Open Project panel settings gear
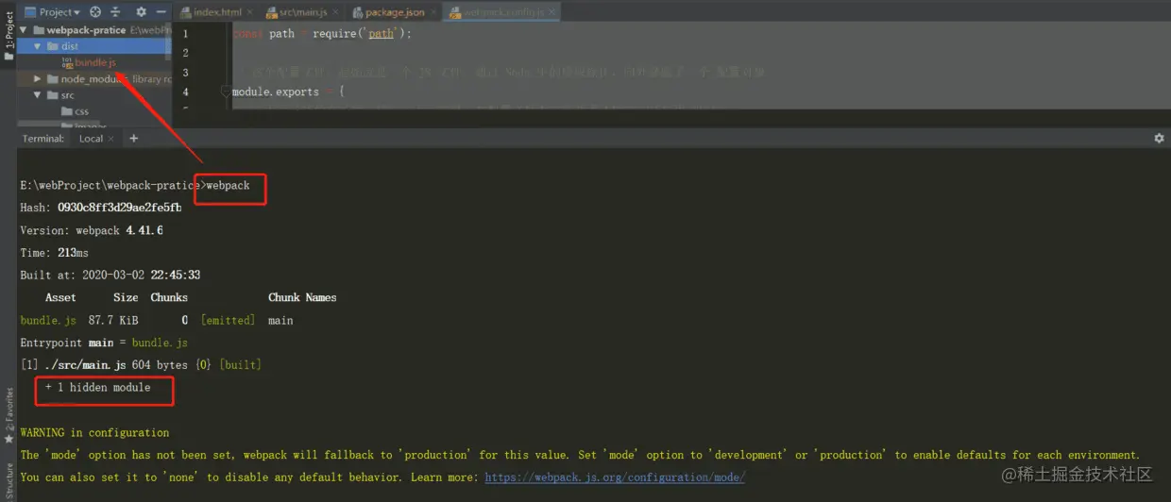This screenshot has height=502, width=1171. pos(141,11)
